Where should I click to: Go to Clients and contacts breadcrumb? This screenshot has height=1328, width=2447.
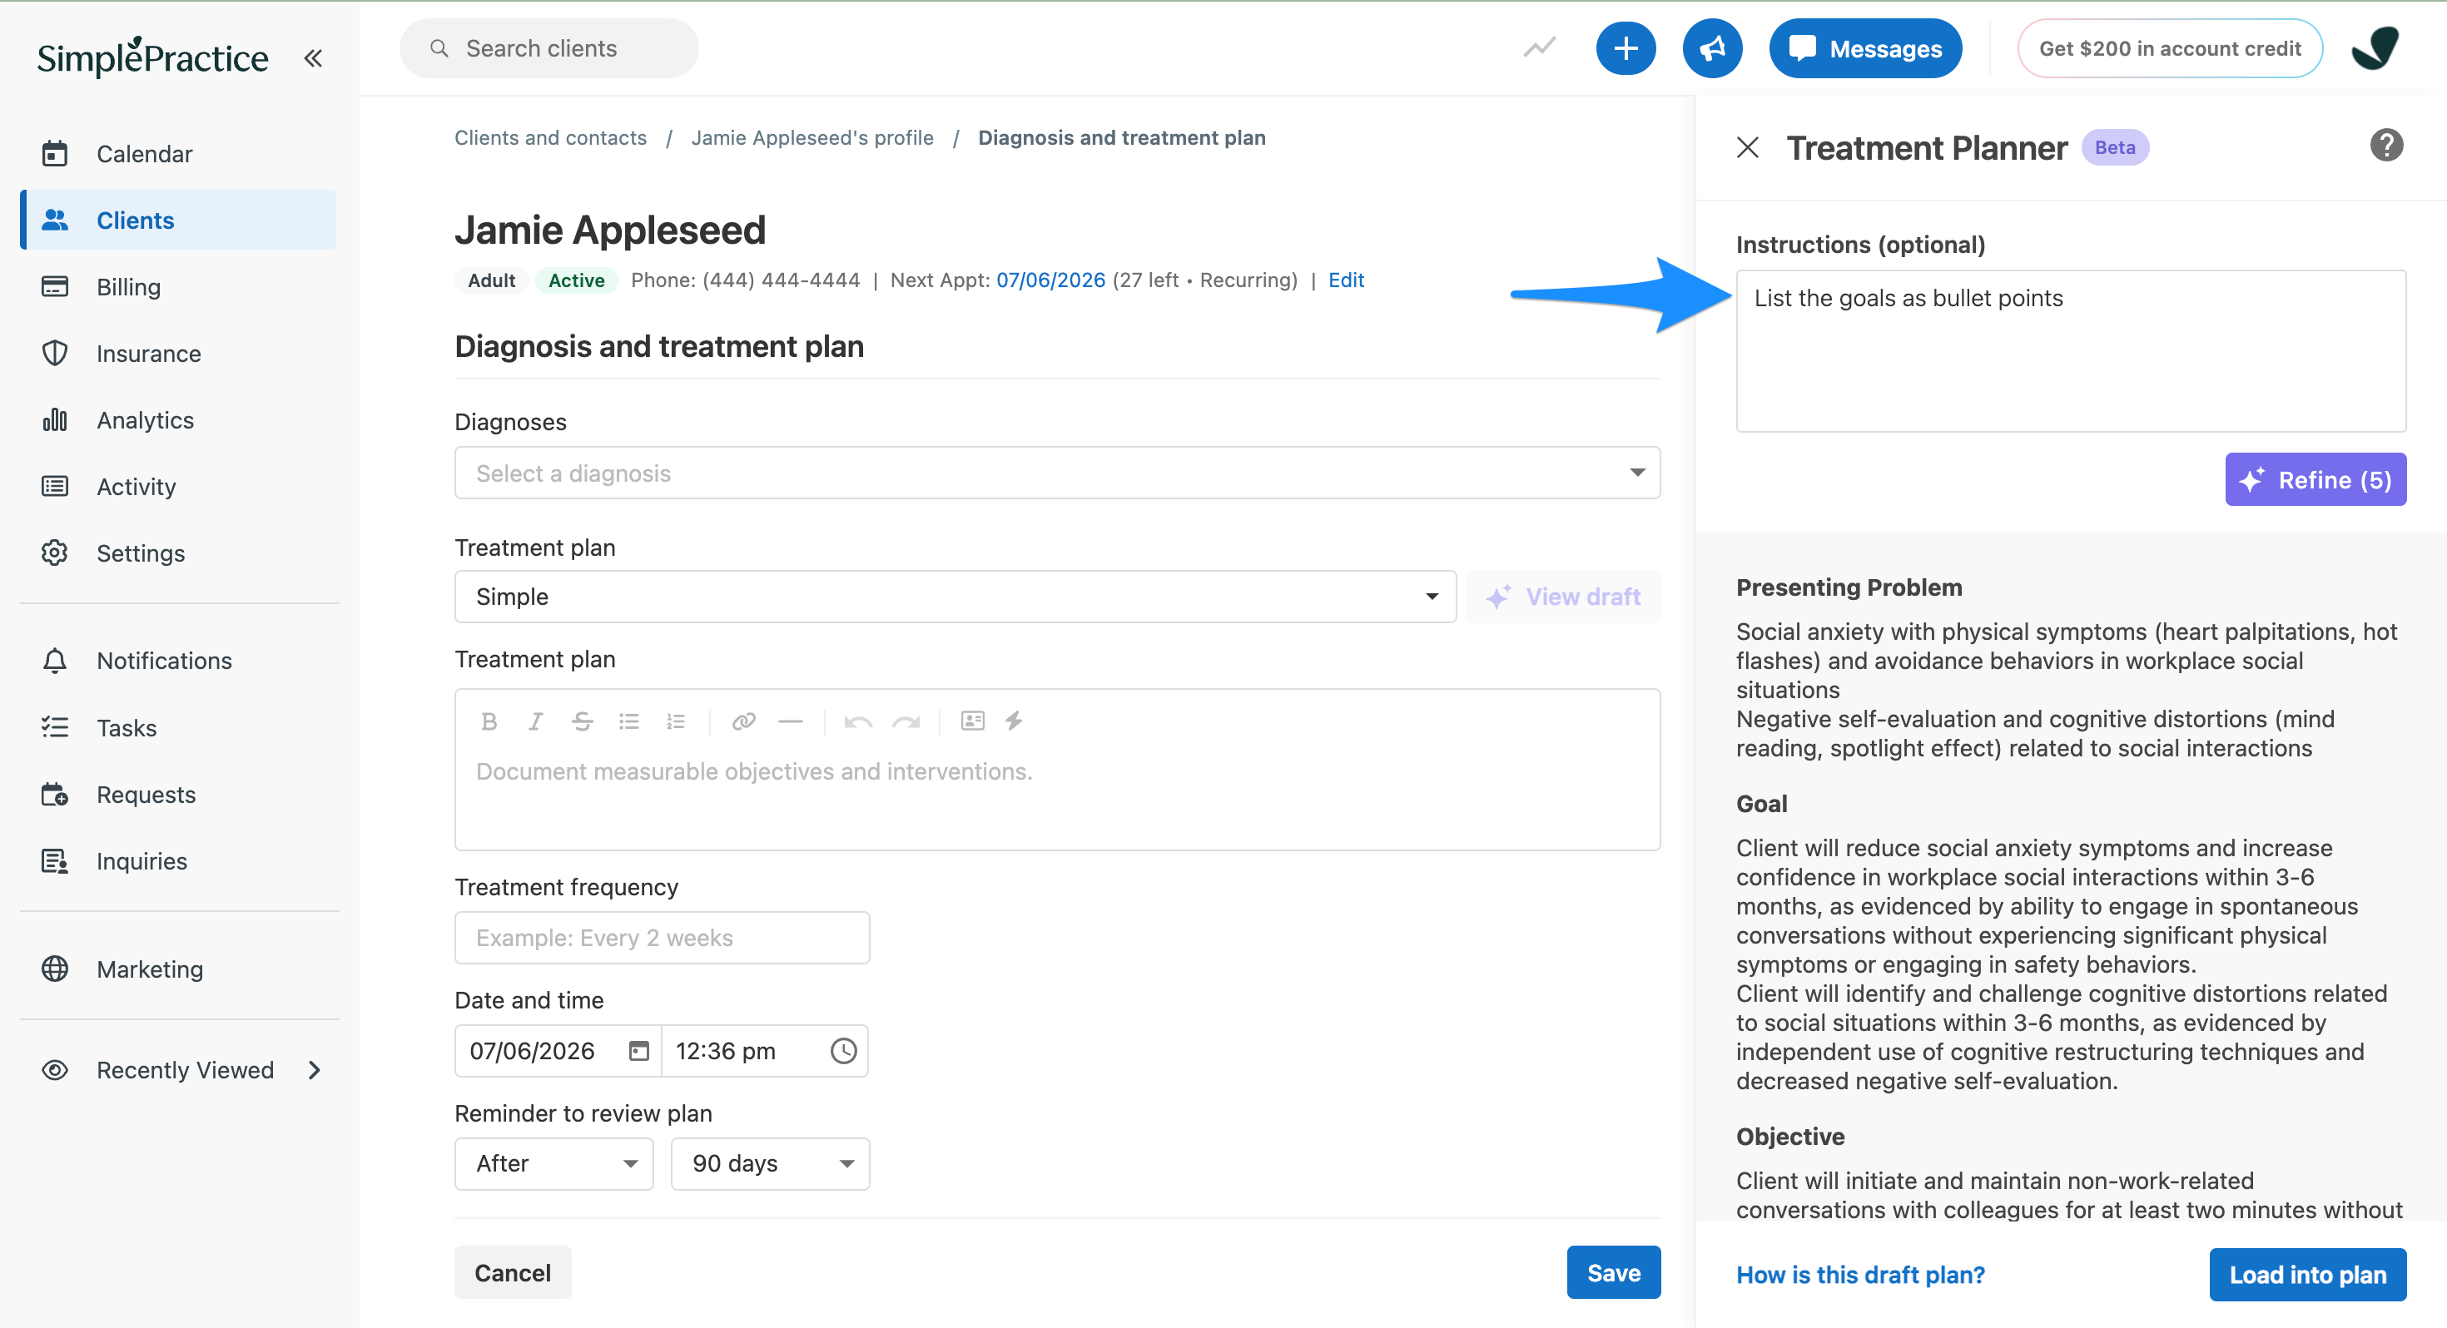pos(550,138)
